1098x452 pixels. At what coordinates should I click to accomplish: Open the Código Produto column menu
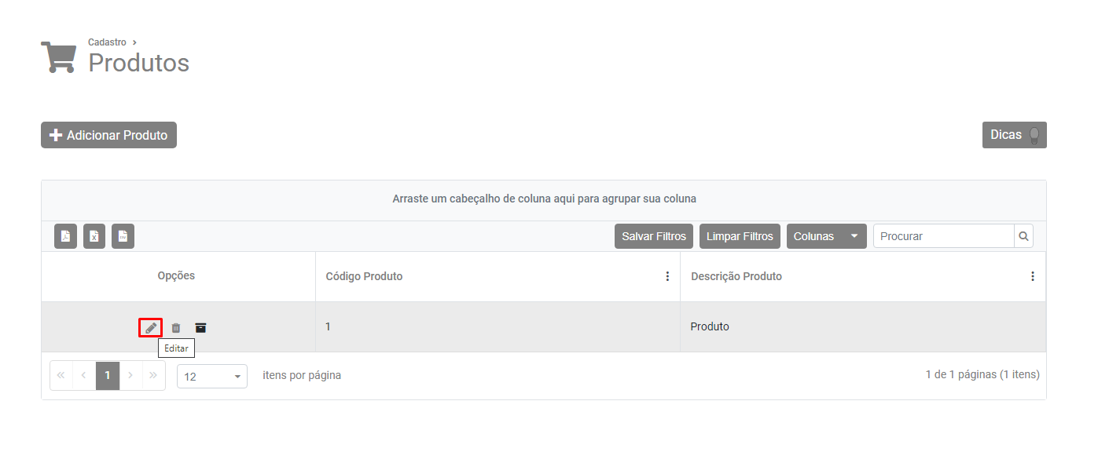click(x=667, y=276)
